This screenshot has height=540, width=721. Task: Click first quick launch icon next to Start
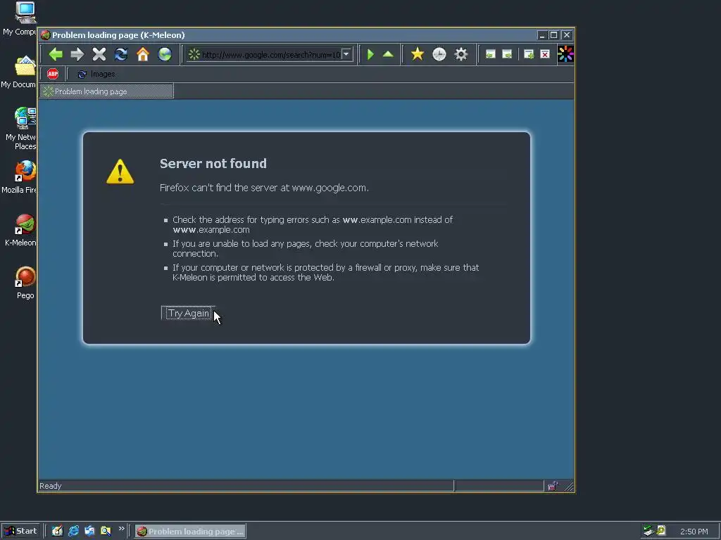click(x=57, y=531)
